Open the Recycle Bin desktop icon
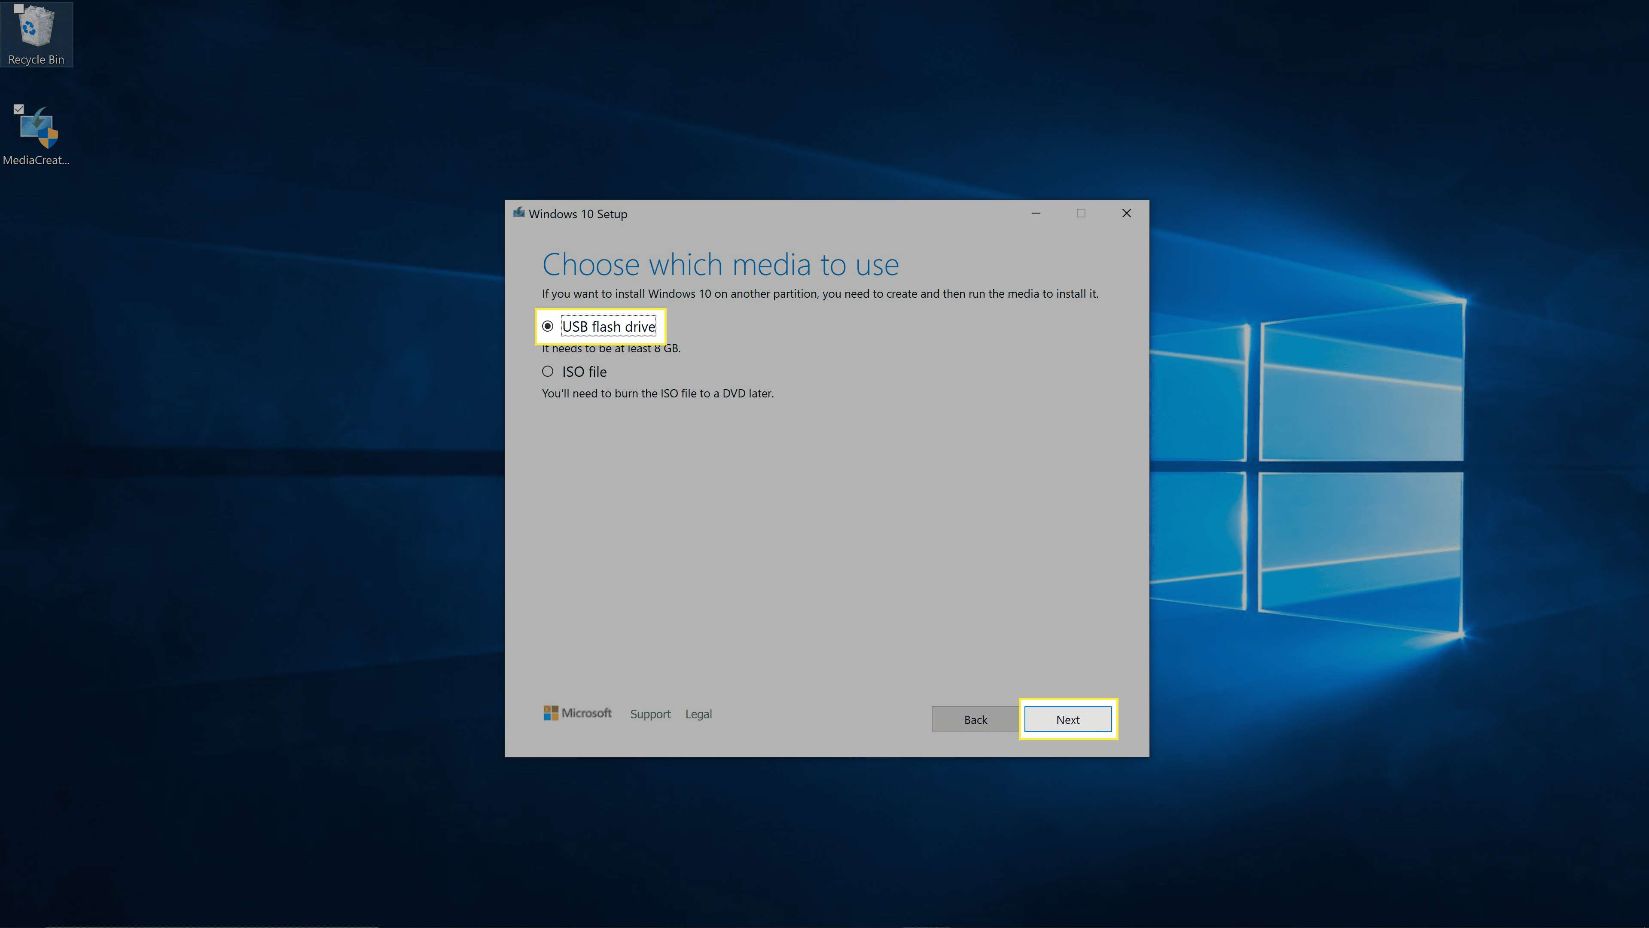Viewport: 1649px width, 928px height. [x=37, y=34]
